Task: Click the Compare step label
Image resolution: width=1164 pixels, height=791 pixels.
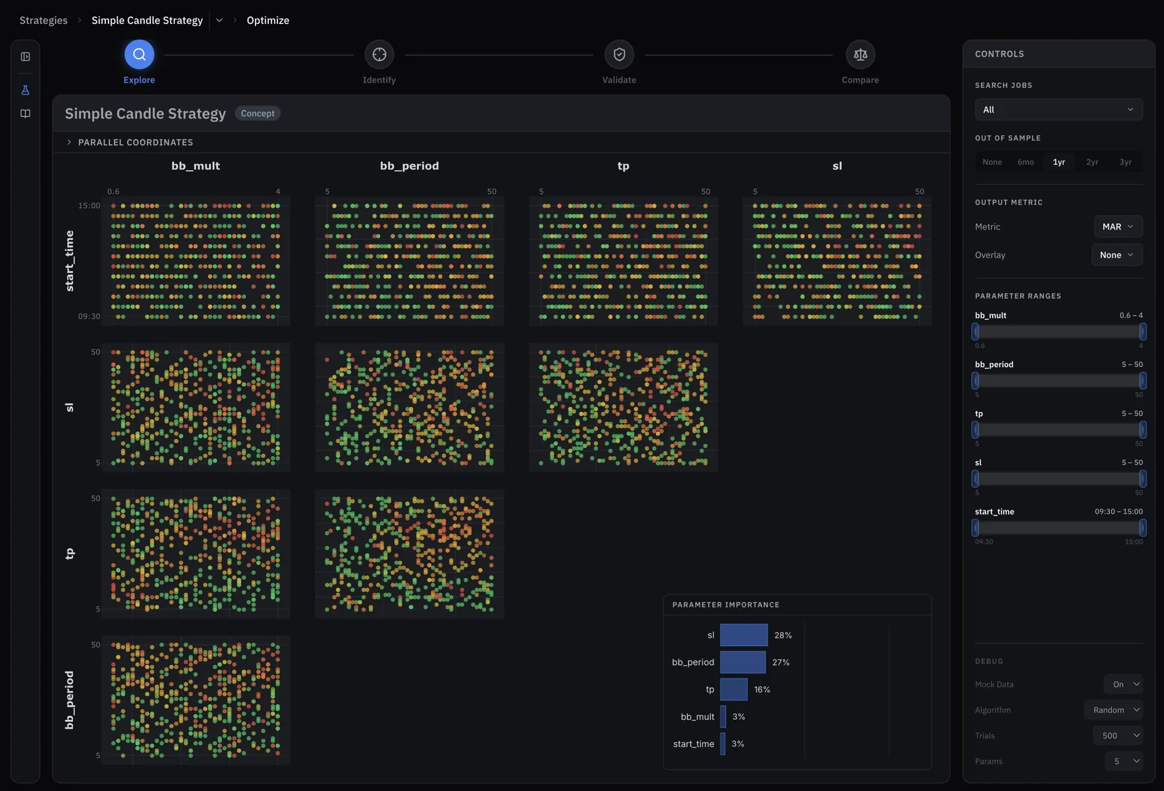Action: (860, 80)
